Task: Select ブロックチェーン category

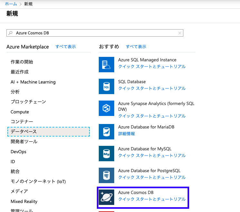Action: tap(28, 102)
